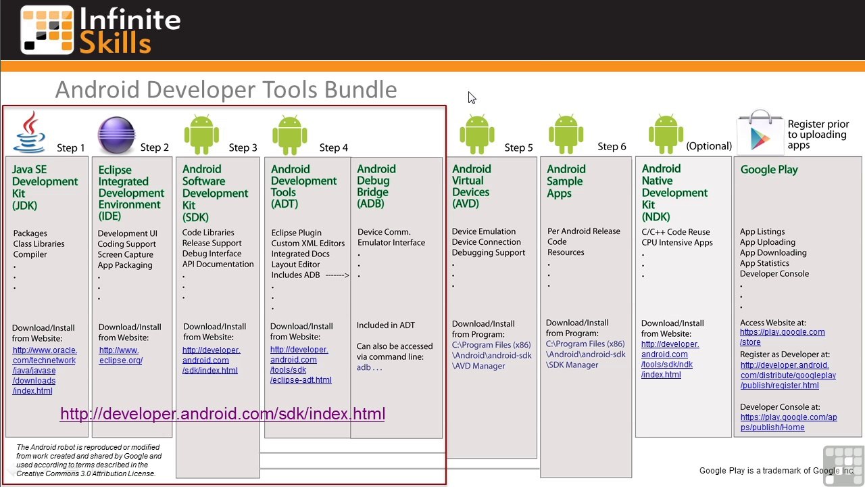Click the Creative Commons attribution note

89,461
